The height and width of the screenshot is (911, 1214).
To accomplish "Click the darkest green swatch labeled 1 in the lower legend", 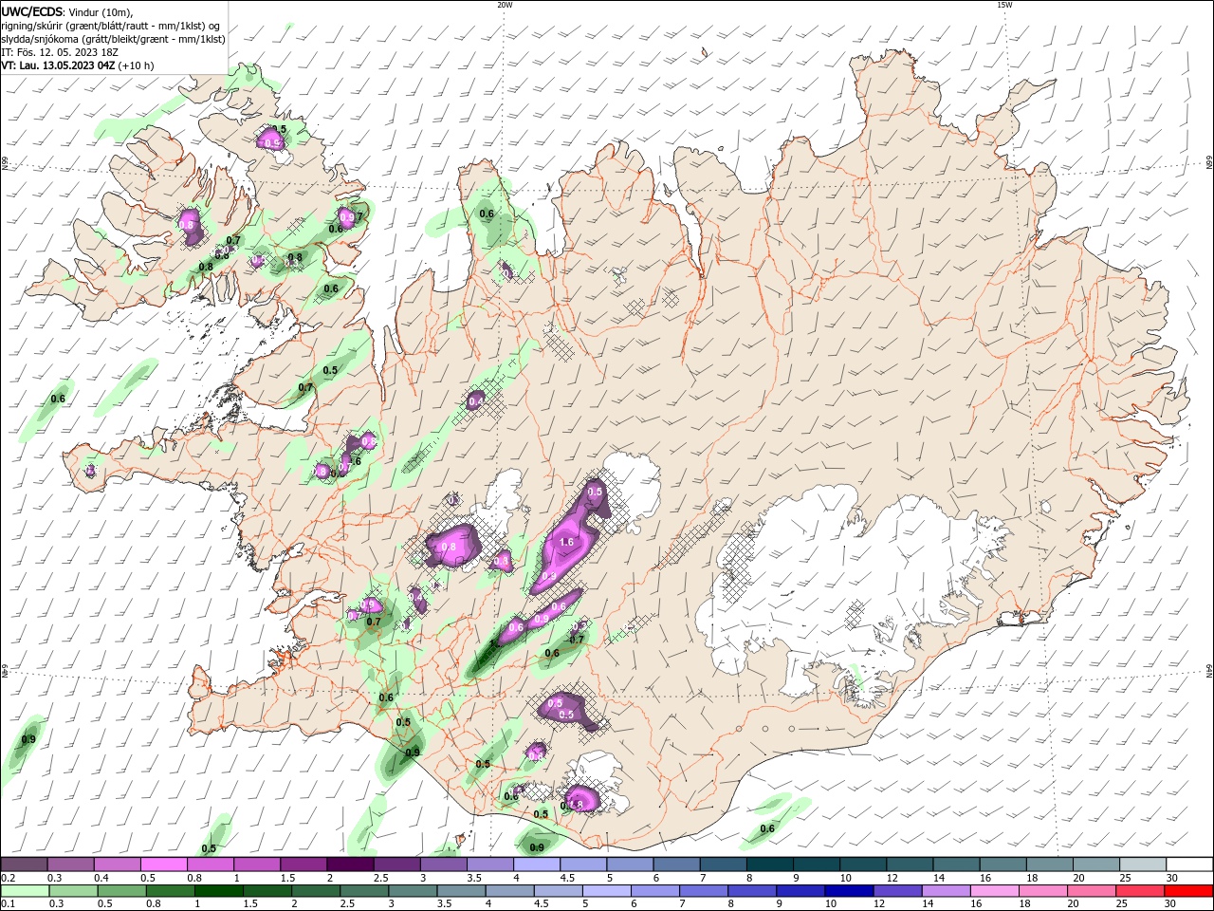I will tap(219, 891).
